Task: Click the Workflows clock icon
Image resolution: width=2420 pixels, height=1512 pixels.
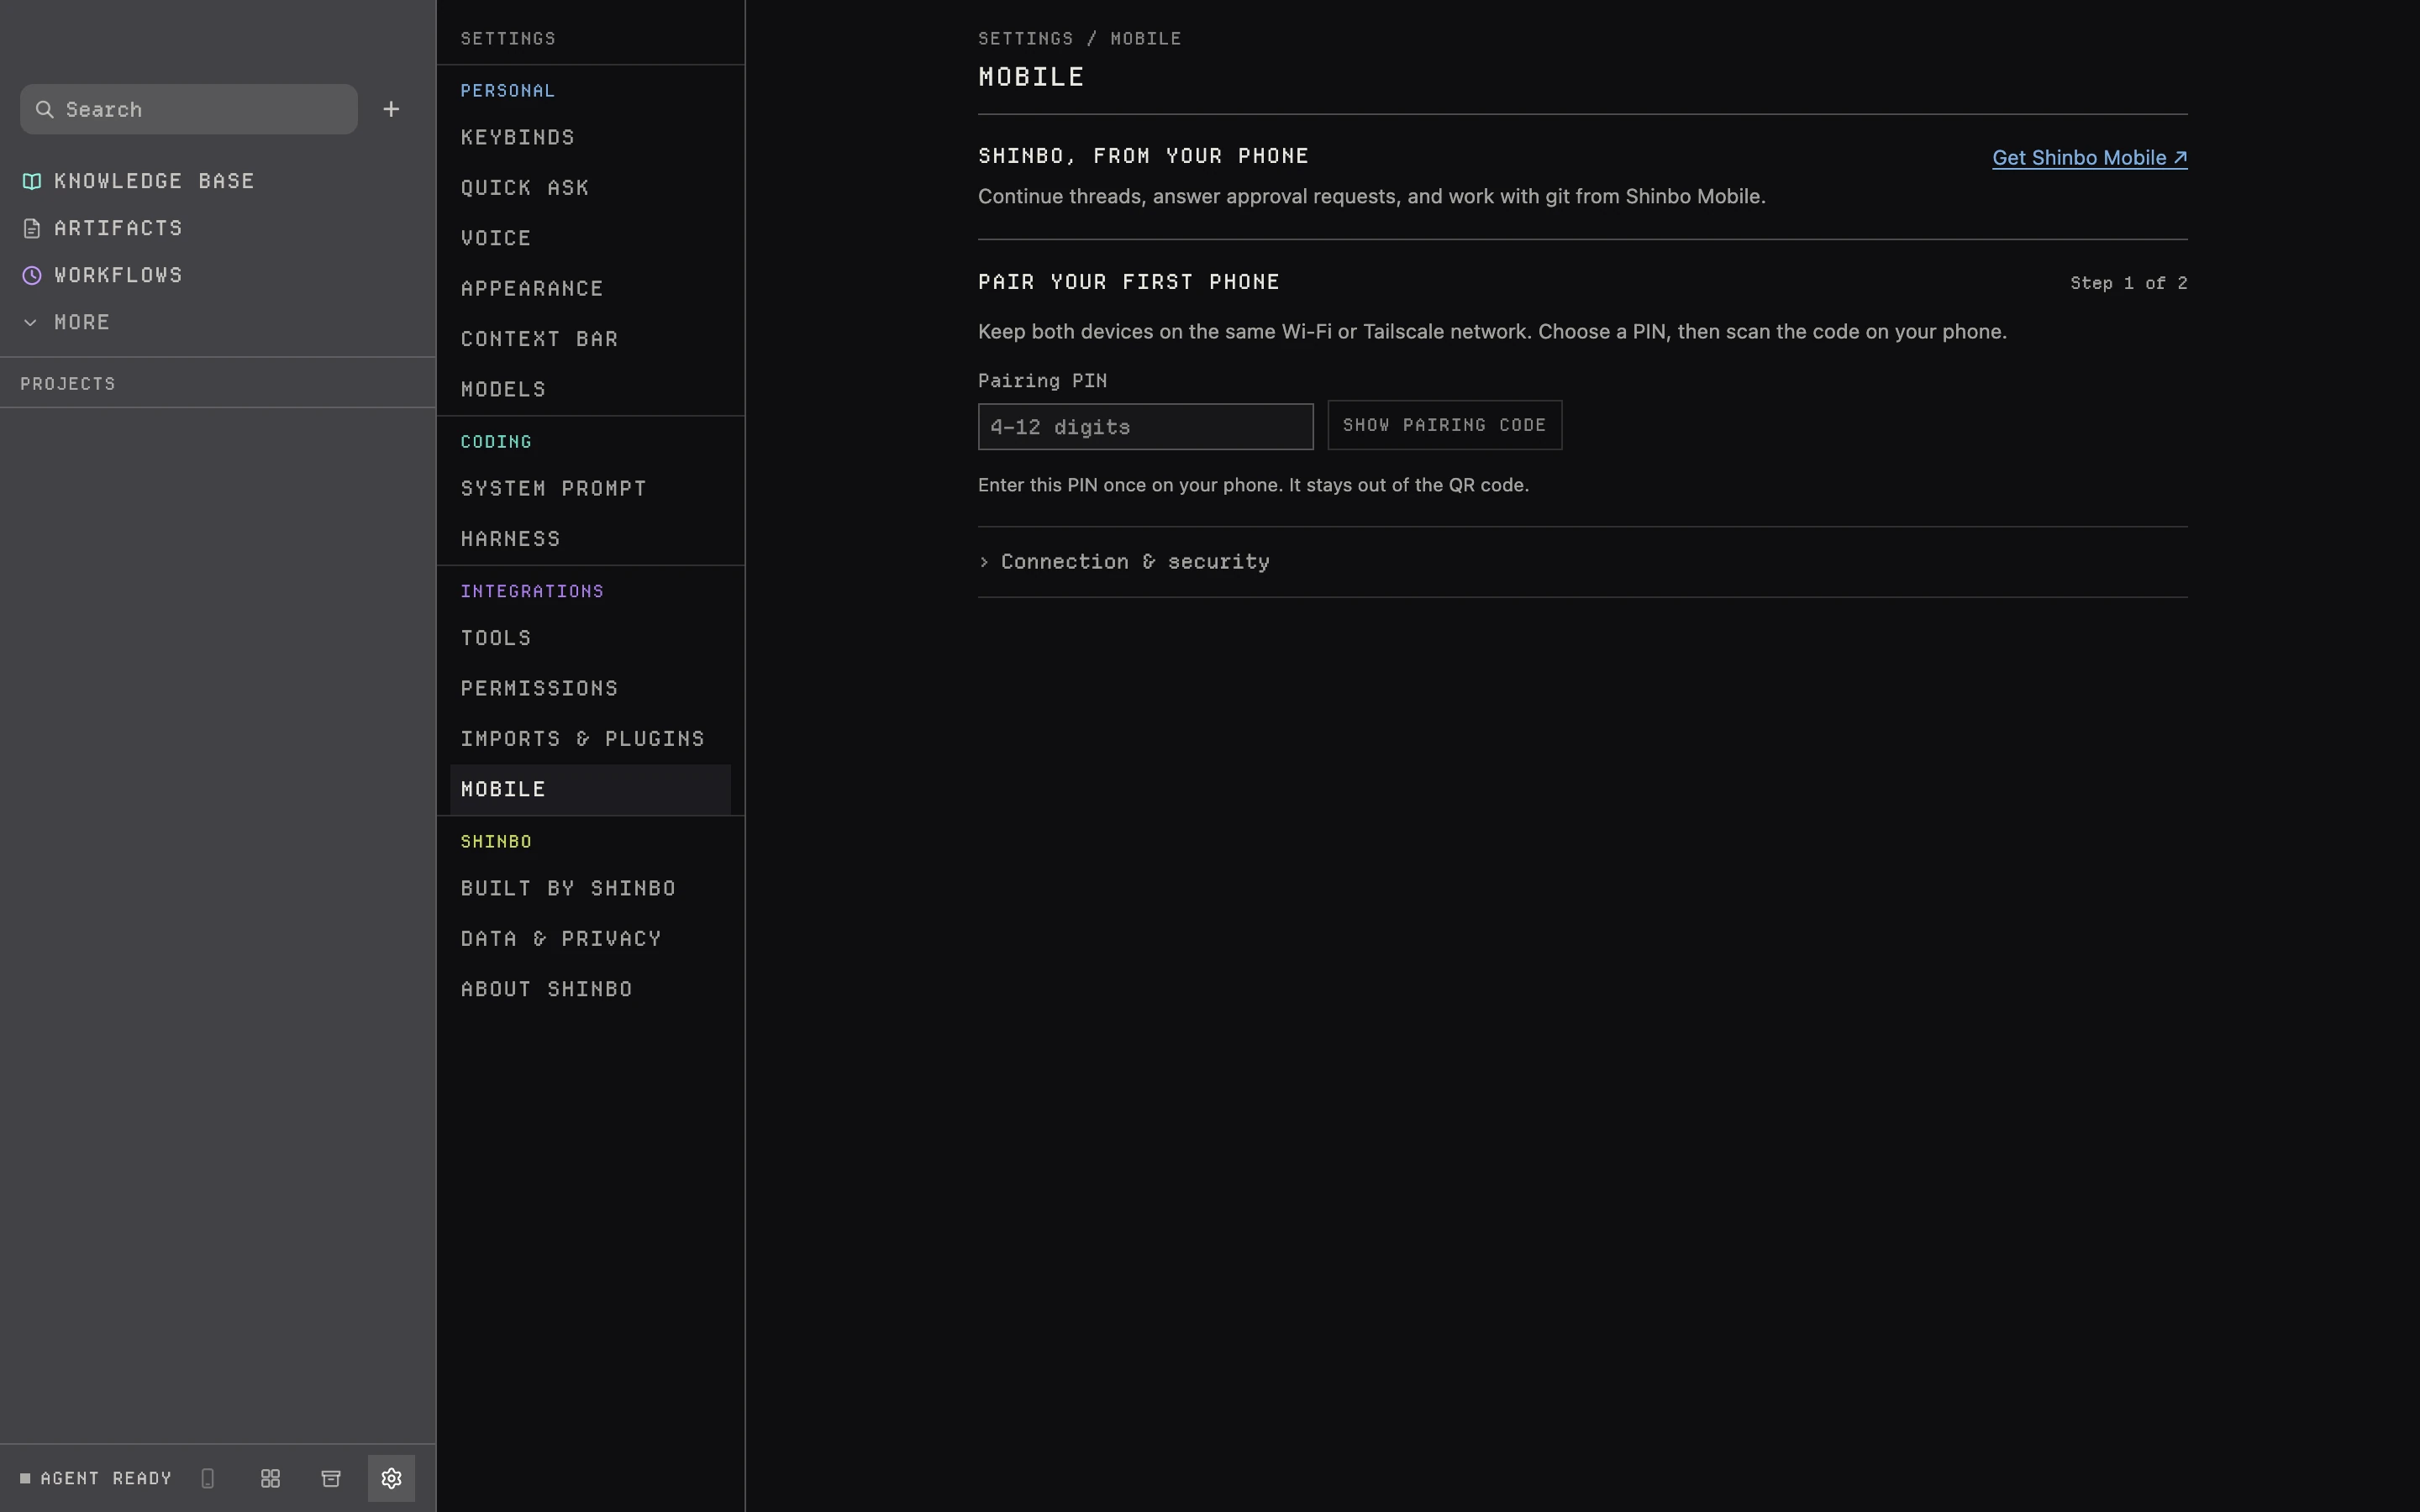Action: click(32, 275)
